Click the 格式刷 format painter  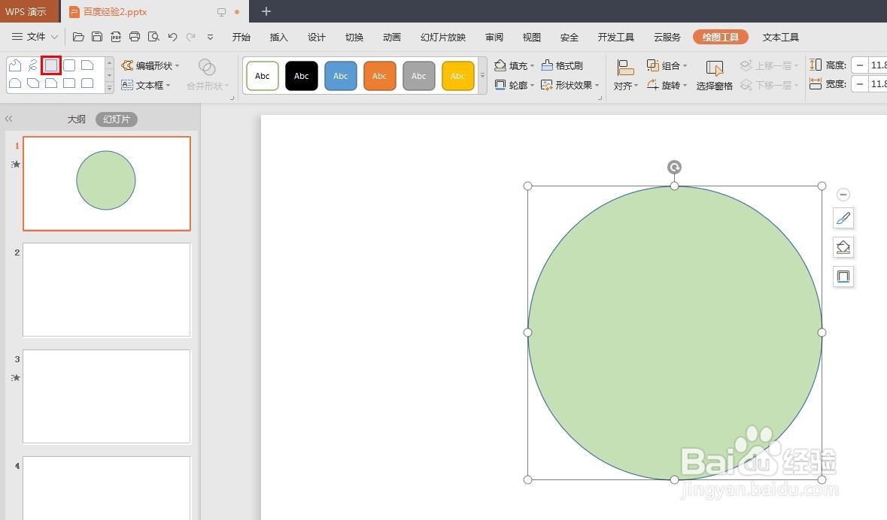[562, 65]
